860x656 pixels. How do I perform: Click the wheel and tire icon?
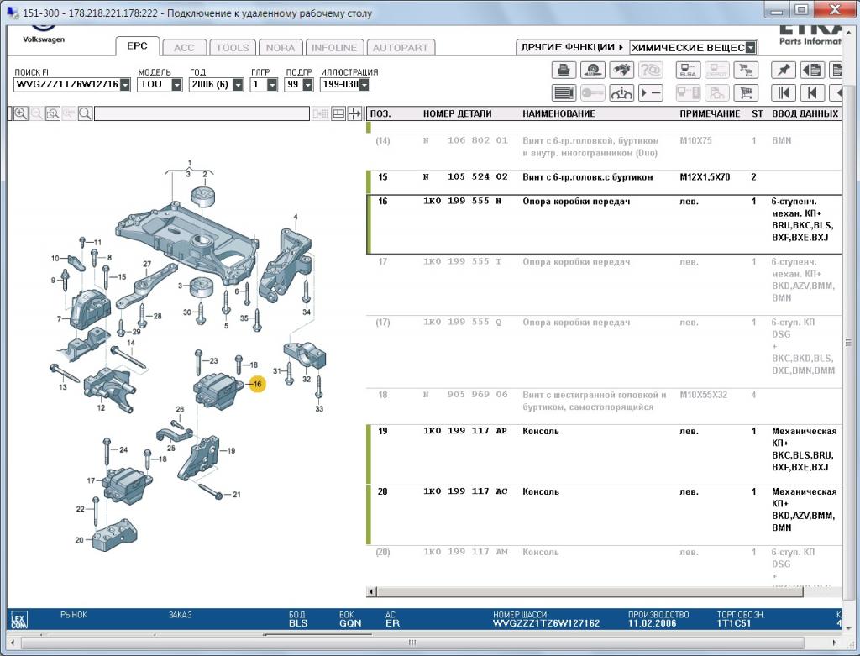tap(592, 71)
